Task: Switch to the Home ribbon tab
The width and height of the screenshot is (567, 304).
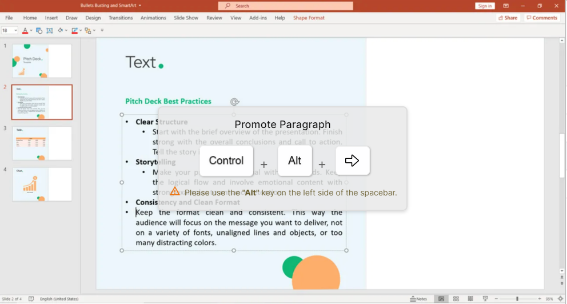Action: click(30, 18)
